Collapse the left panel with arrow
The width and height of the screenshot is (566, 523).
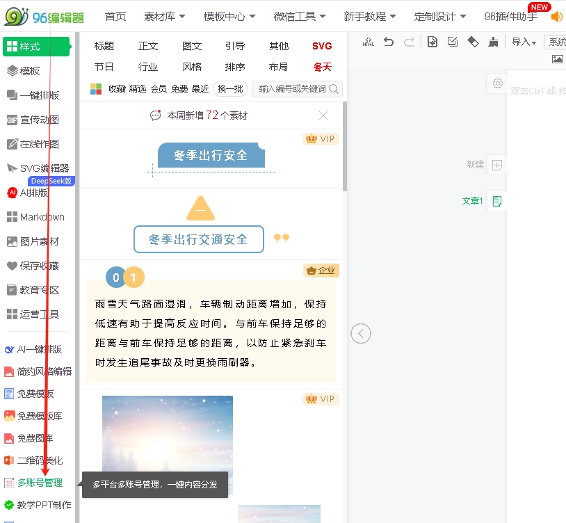click(x=360, y=334)
